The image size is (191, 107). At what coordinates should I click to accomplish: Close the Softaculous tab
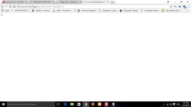(x=80, y=2)
